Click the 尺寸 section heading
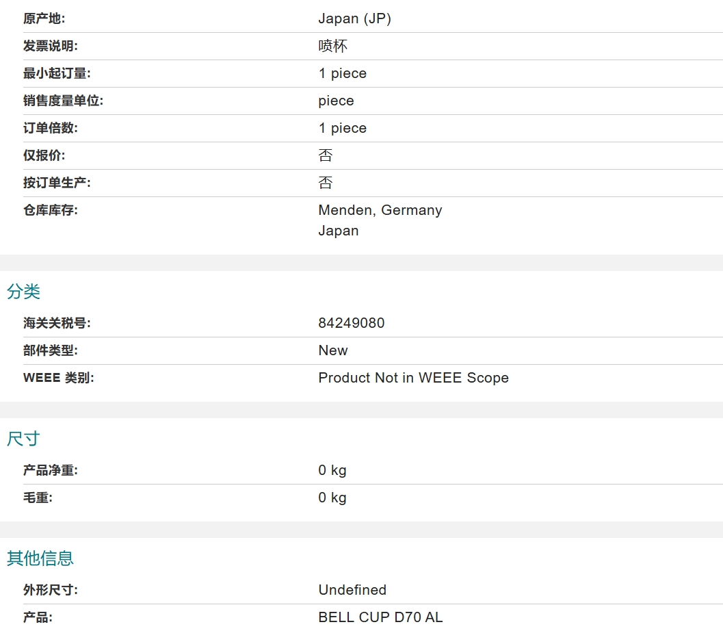723x631 pixels. [23, 439]
